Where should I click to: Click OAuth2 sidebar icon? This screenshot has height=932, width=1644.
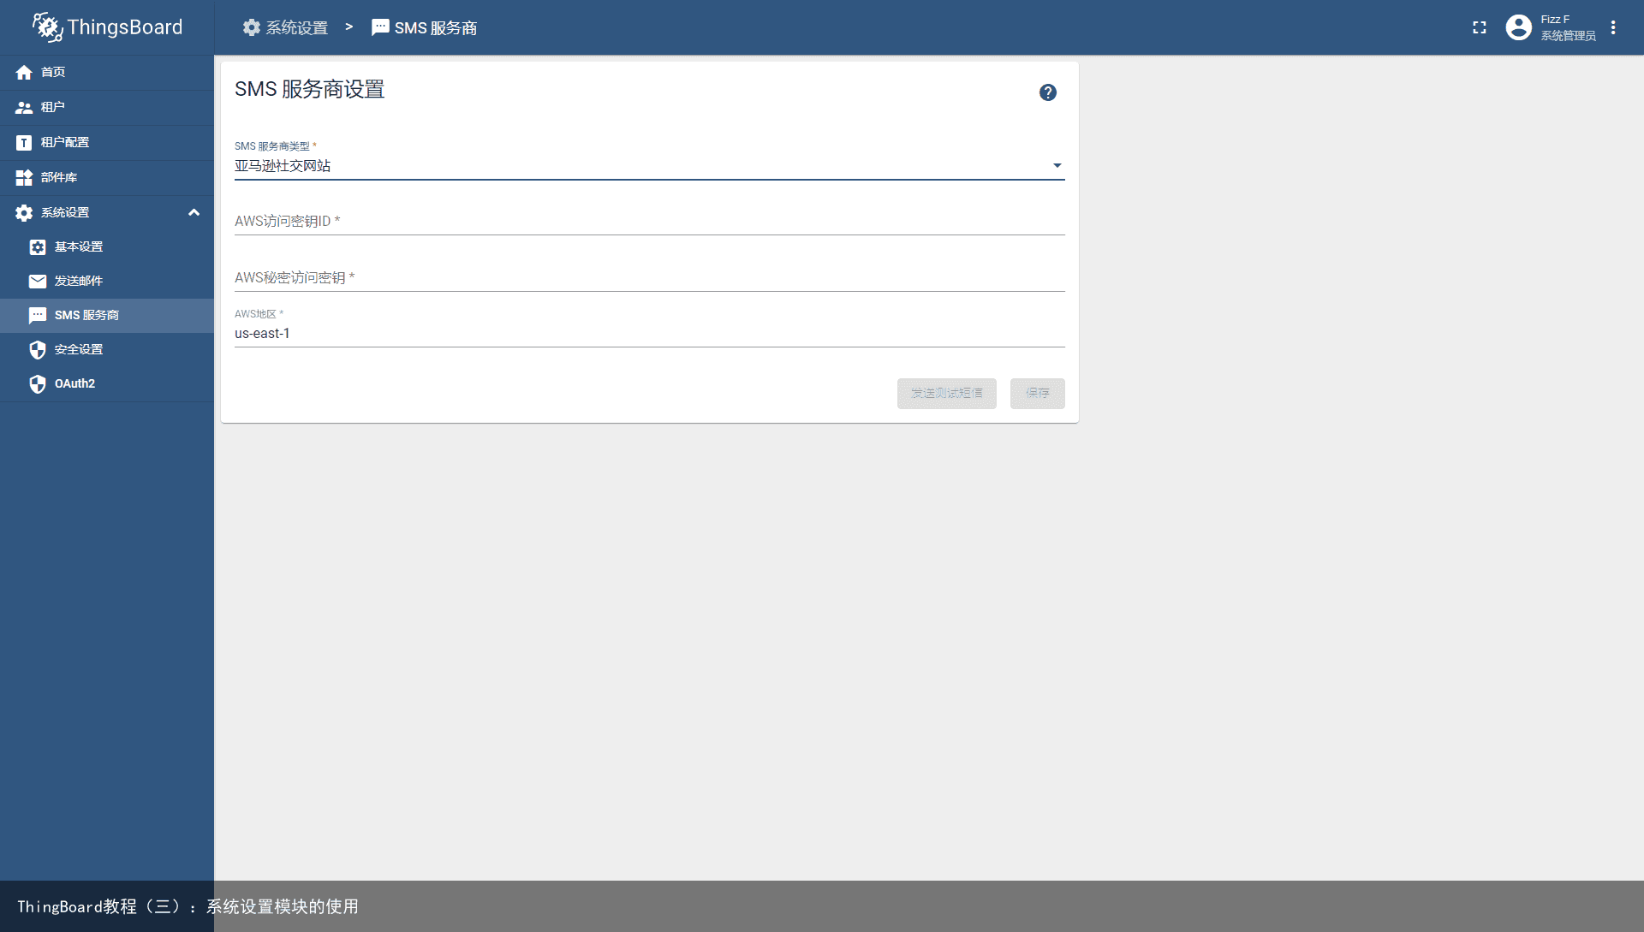tap(39, 383)
